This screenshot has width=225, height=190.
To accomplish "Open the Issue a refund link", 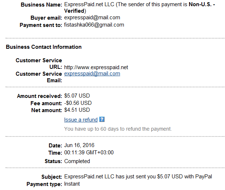I will coord(81,120).
